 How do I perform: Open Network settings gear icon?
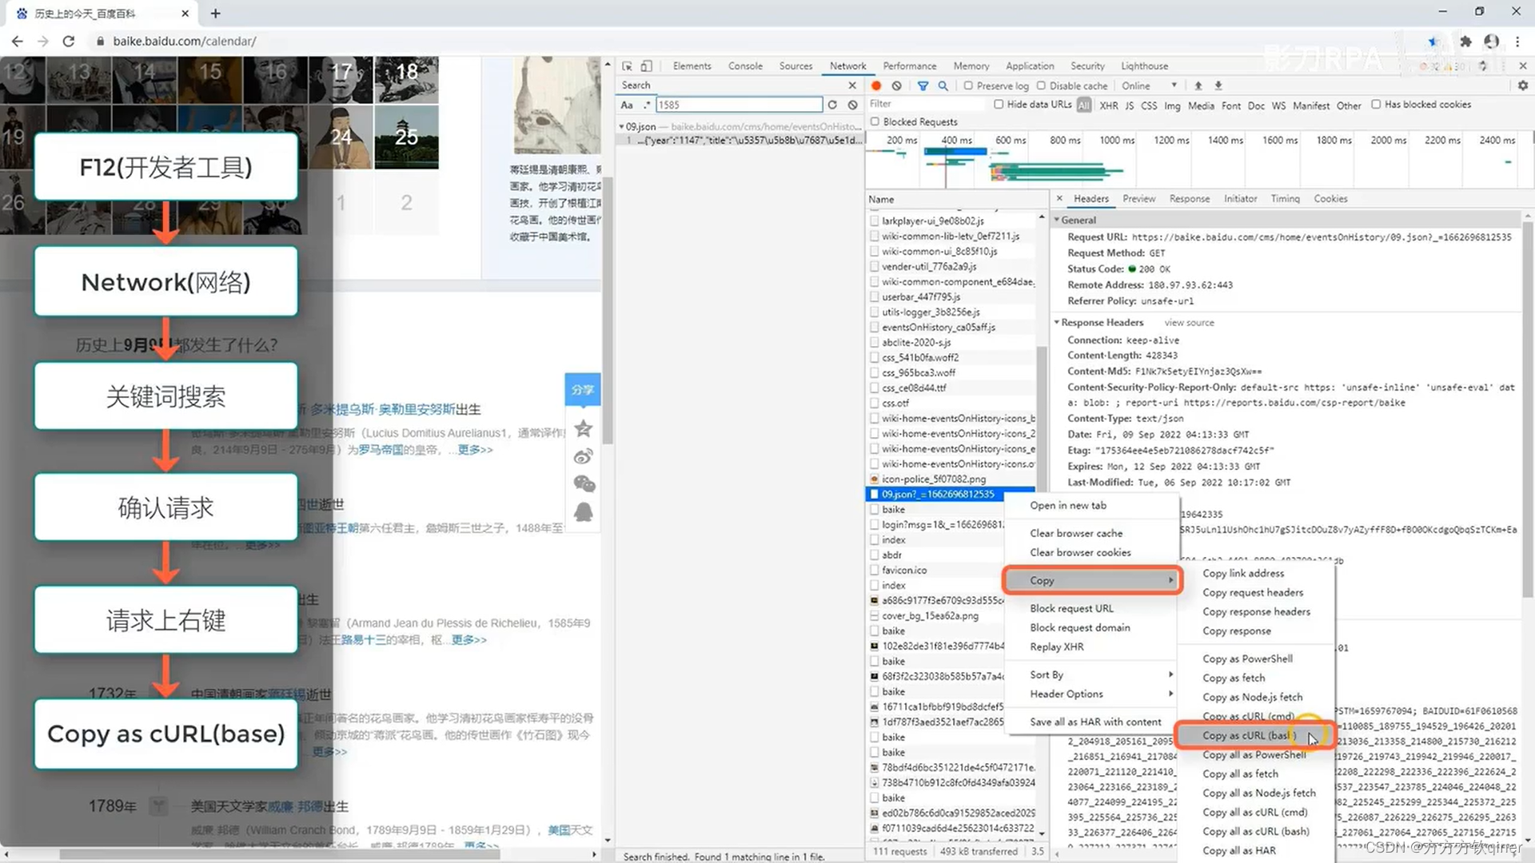1522,86
